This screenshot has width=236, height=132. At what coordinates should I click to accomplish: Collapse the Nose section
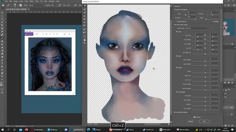pyautogui.click(x=177, y=56)
